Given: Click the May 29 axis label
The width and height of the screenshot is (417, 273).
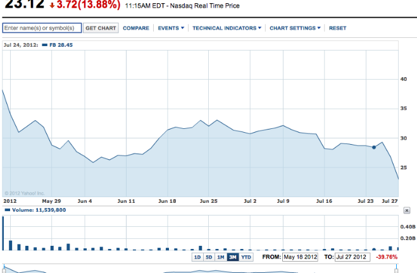Looking at the screenshot, I should click(51, 201).
